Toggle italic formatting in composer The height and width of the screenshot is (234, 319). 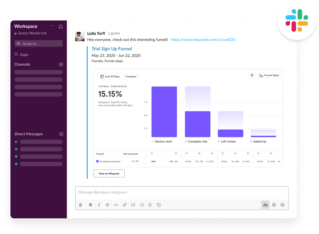pyautogui.click(x=99, y=205)
